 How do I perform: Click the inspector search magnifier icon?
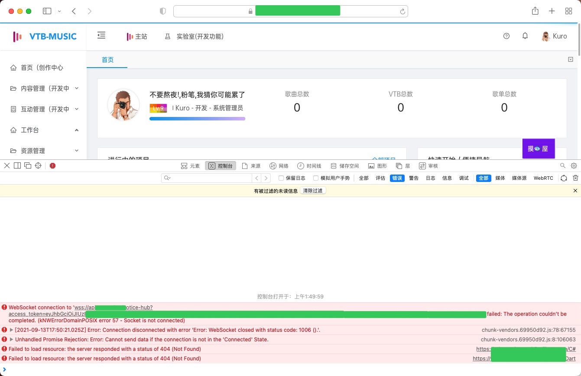(563, 165)
